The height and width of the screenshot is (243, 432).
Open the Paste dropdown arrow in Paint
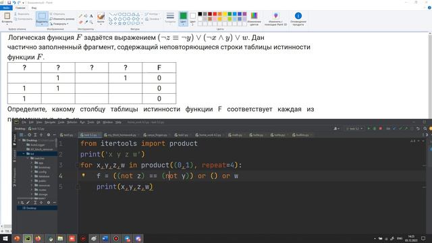[7, 24]
